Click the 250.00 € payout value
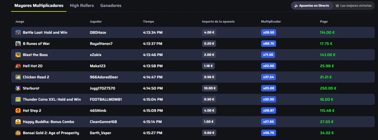Viewport: 378px width, 140px height. [x=328, y=88]
